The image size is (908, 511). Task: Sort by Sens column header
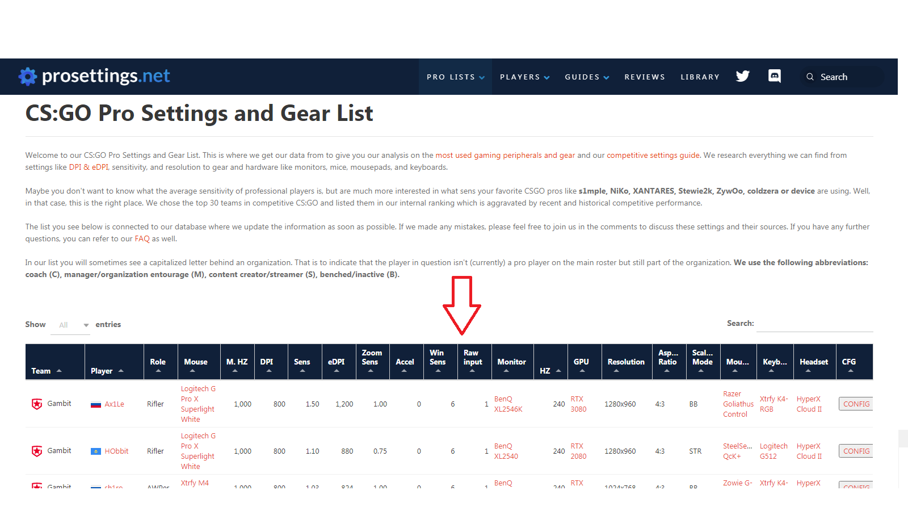[x=305, y=362]
